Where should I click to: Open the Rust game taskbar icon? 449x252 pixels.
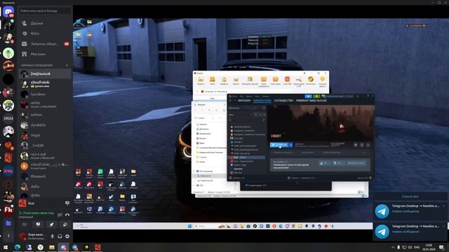(98, 247)
